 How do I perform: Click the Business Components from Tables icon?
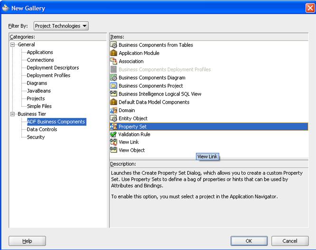tap(113, 45)
